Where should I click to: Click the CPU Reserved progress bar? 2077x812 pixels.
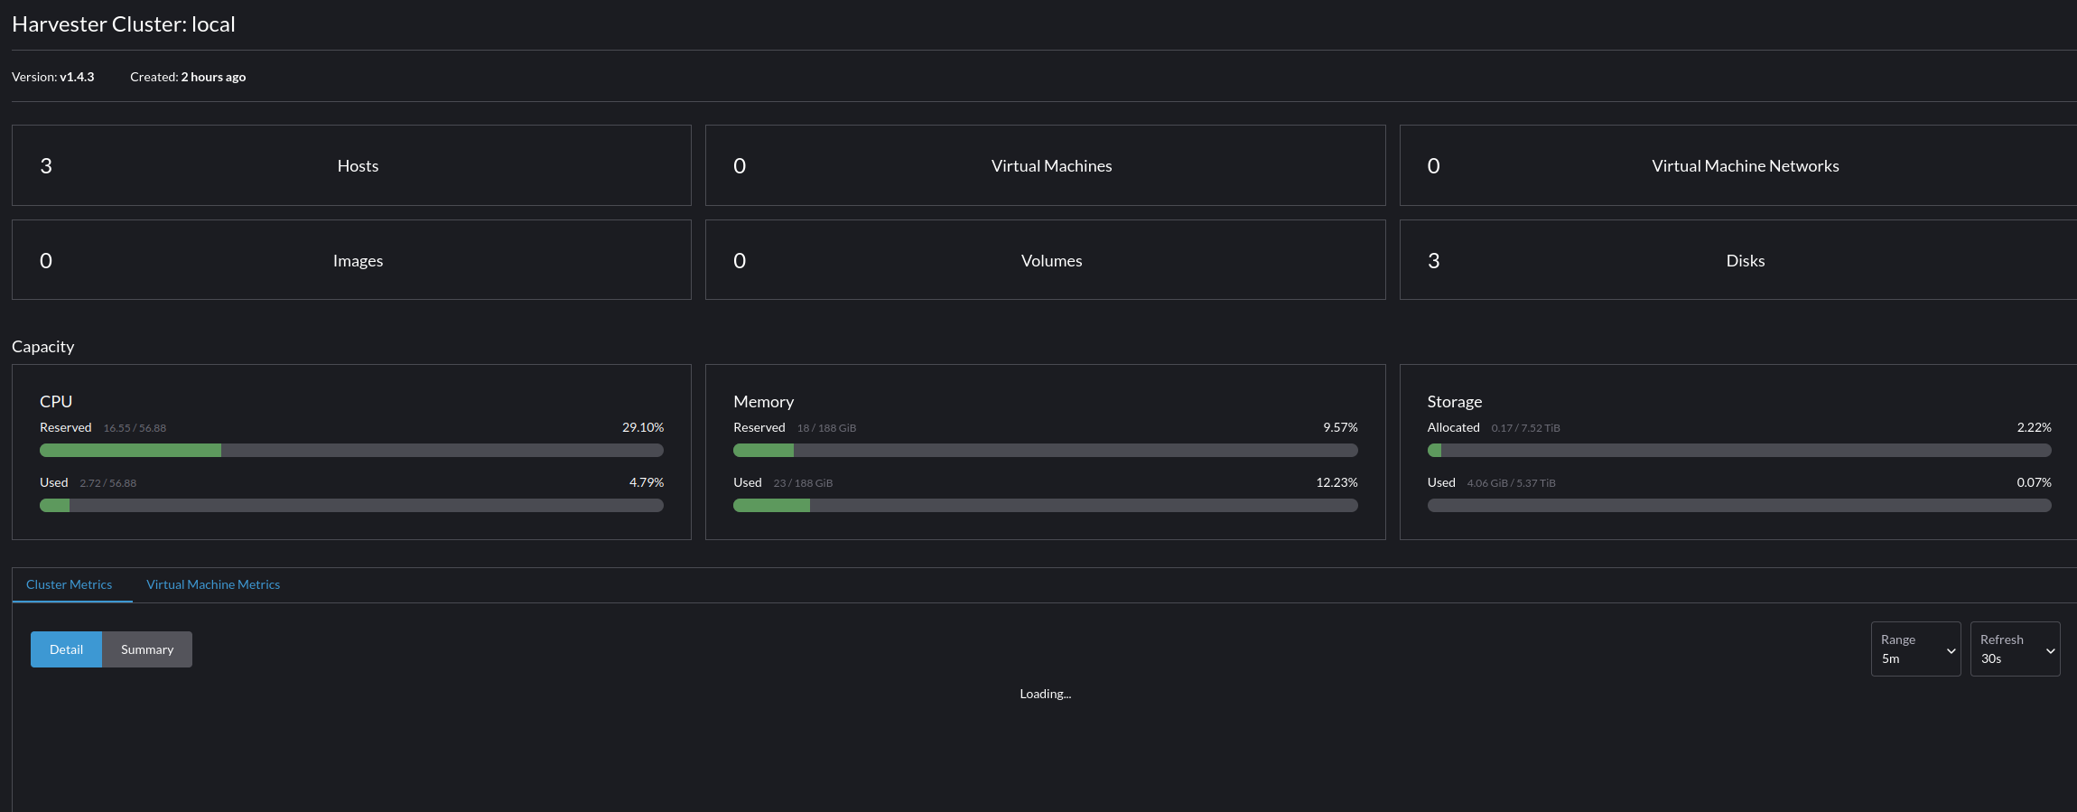click(x=351, y=451)
